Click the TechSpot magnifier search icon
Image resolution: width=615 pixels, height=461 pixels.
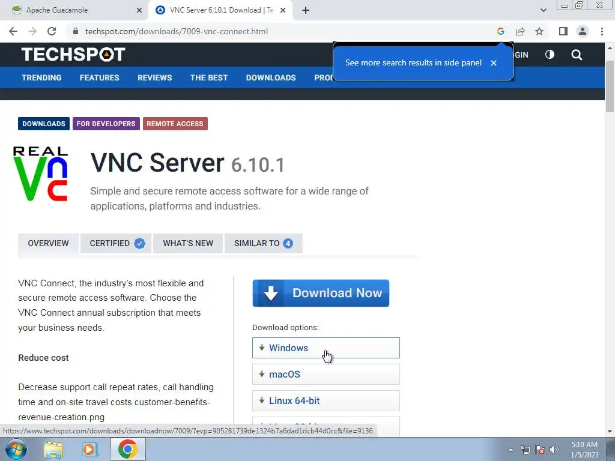click(x=577, y=55)
